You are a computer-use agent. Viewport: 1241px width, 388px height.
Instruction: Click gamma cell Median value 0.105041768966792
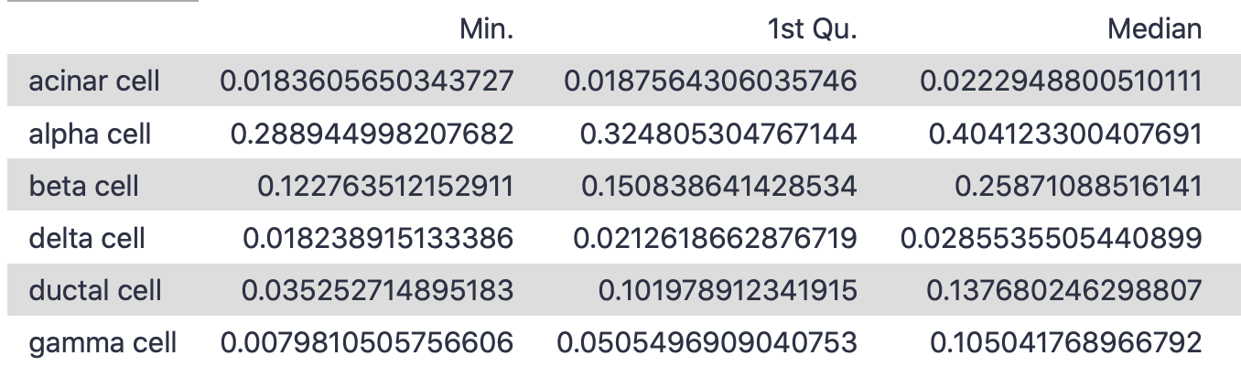[1065, 343]
